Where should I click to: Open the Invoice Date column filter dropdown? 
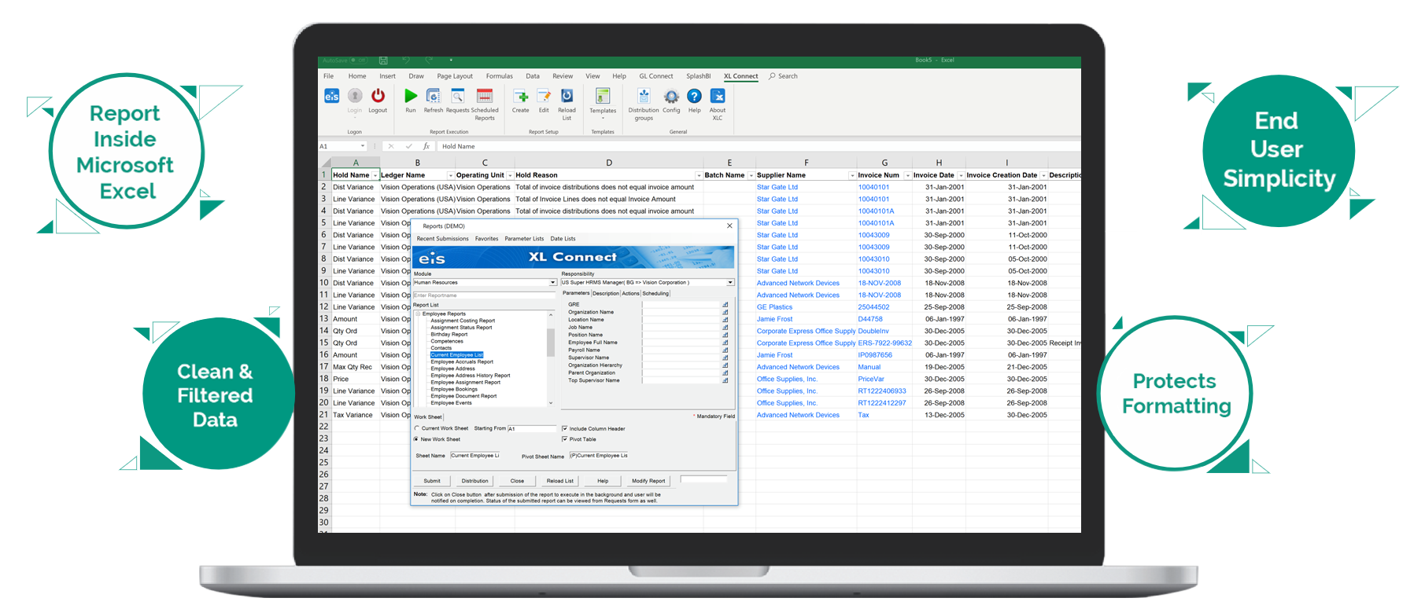[961, 175]
